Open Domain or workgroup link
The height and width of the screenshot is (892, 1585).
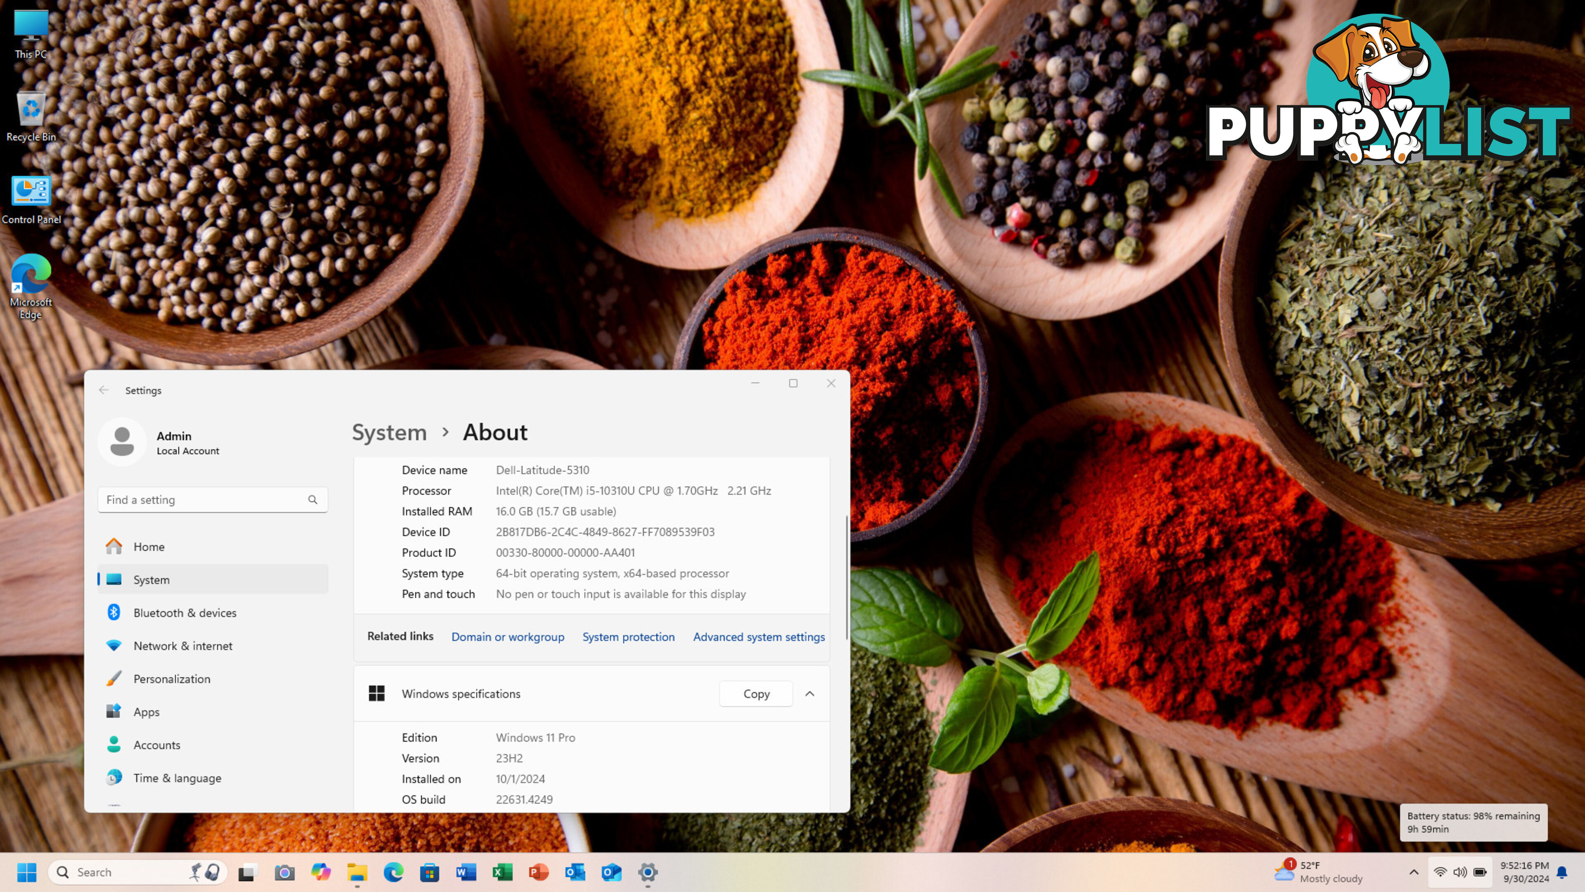(508, 637)
